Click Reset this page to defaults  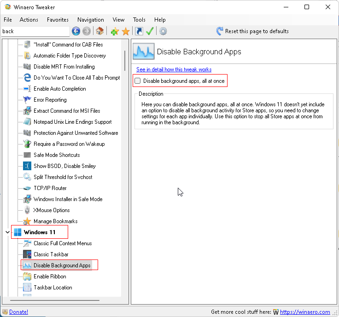coord(252,31)
